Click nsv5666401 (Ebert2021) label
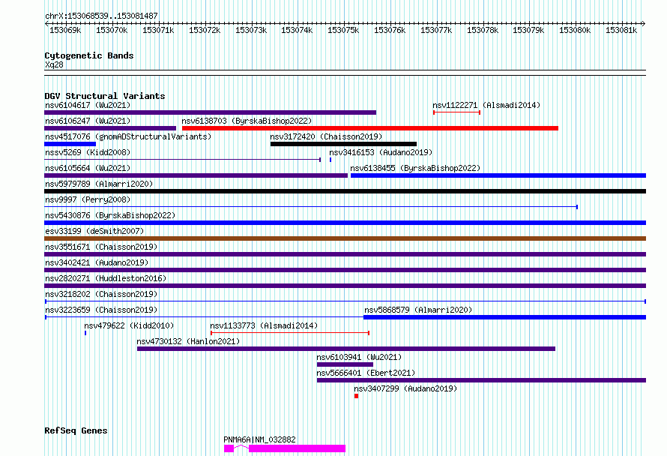Screen dimensions: 667x456 point(366,373)
